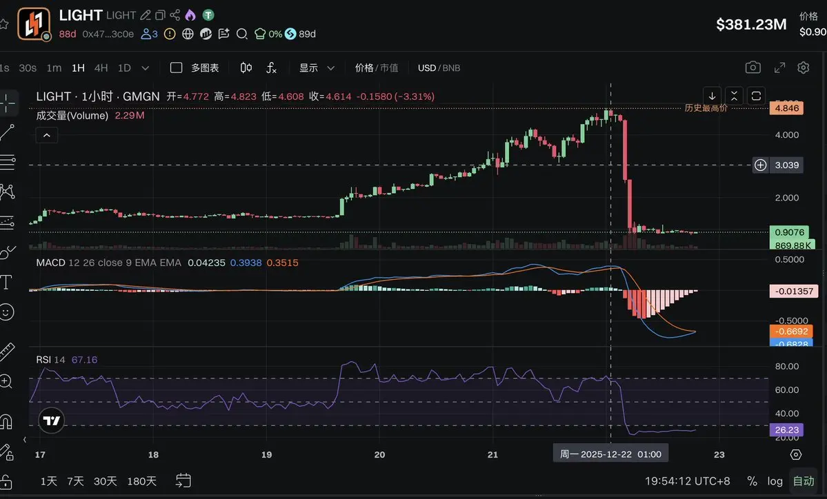Select the 4H timeframe

tap(101, 68)
